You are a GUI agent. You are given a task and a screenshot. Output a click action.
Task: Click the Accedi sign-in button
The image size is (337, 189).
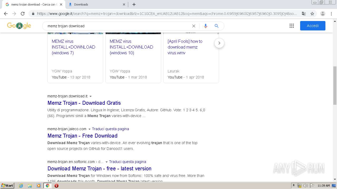click(313, 26)
